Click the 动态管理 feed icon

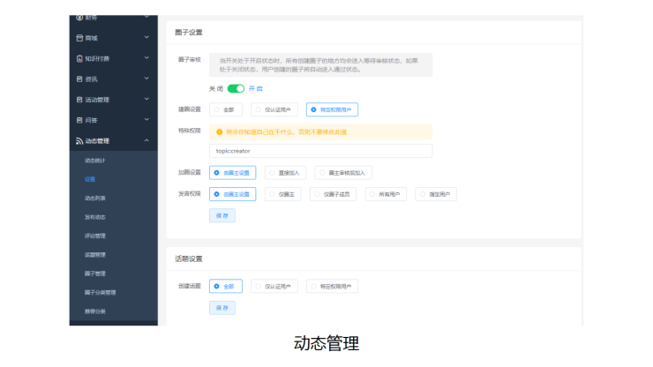tap(79, 141)
